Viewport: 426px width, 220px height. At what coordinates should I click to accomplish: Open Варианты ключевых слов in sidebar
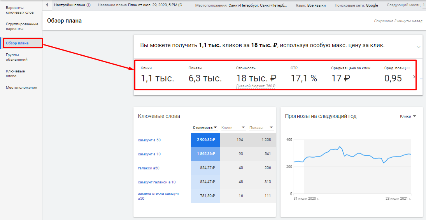coord(20,10)
